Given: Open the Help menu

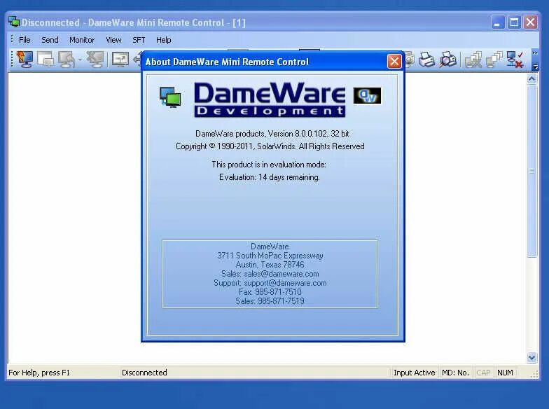Looking at the screenshot, I should click(164, 40).
